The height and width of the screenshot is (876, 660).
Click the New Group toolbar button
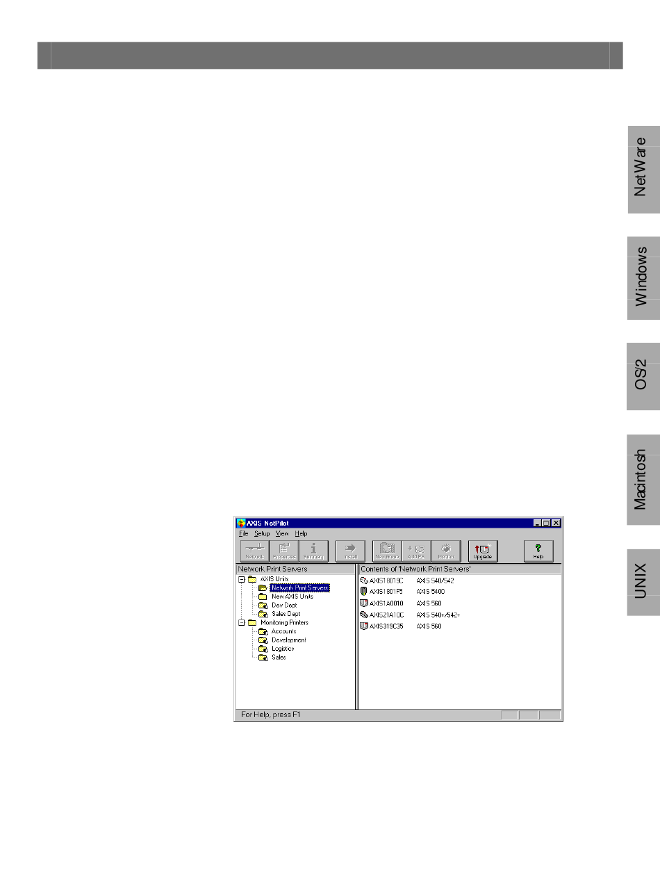[387, 551]
